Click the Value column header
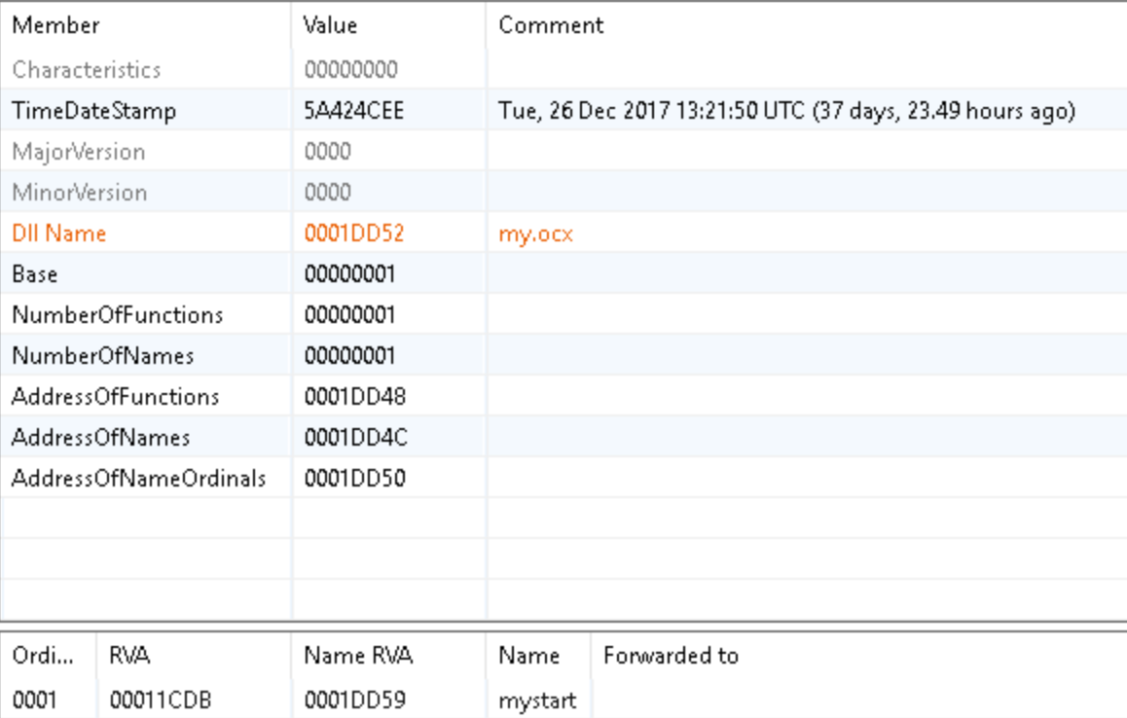Image resolution: width=1127 pixels, height=718 pixels. click(330, 25)
